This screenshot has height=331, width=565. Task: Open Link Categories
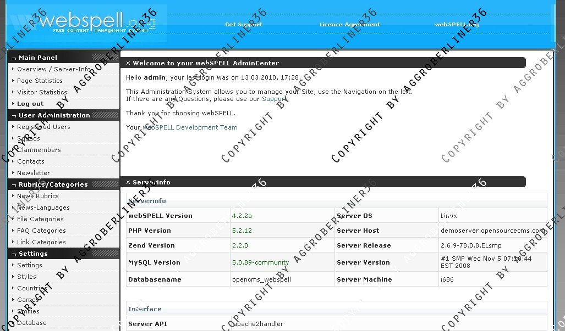[41, 242]
